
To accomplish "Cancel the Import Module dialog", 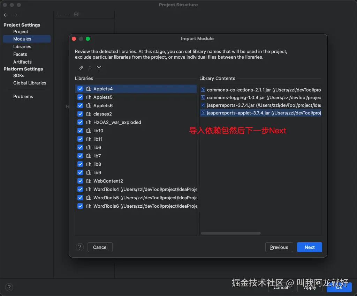I will click(x=100, y=247).
